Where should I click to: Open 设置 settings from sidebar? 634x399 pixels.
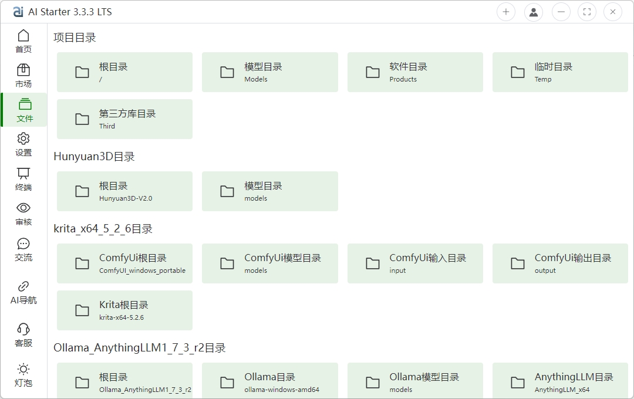click(x=23, y=144)
